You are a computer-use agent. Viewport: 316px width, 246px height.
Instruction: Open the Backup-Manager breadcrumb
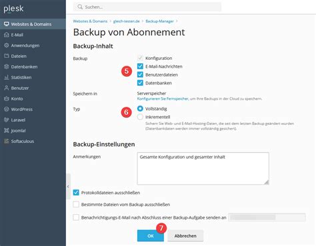tap(159, 21)
